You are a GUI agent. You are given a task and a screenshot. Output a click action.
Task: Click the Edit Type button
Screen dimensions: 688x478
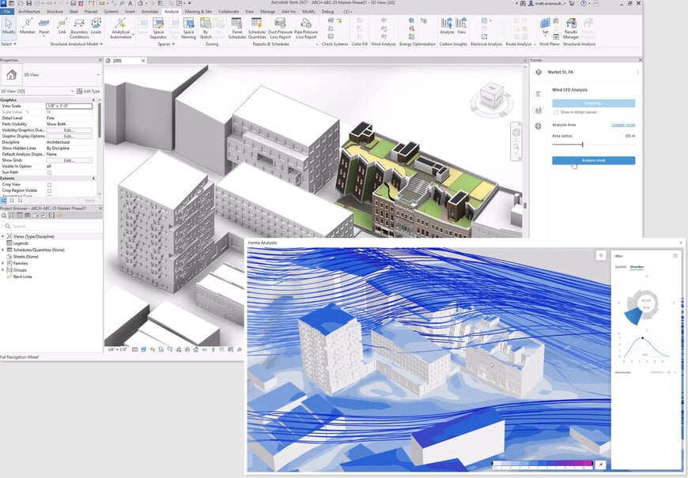pos(89,91)
